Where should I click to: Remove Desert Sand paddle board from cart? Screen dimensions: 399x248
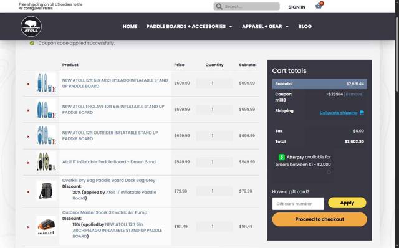pyautogui.click(x=28, y=163)
